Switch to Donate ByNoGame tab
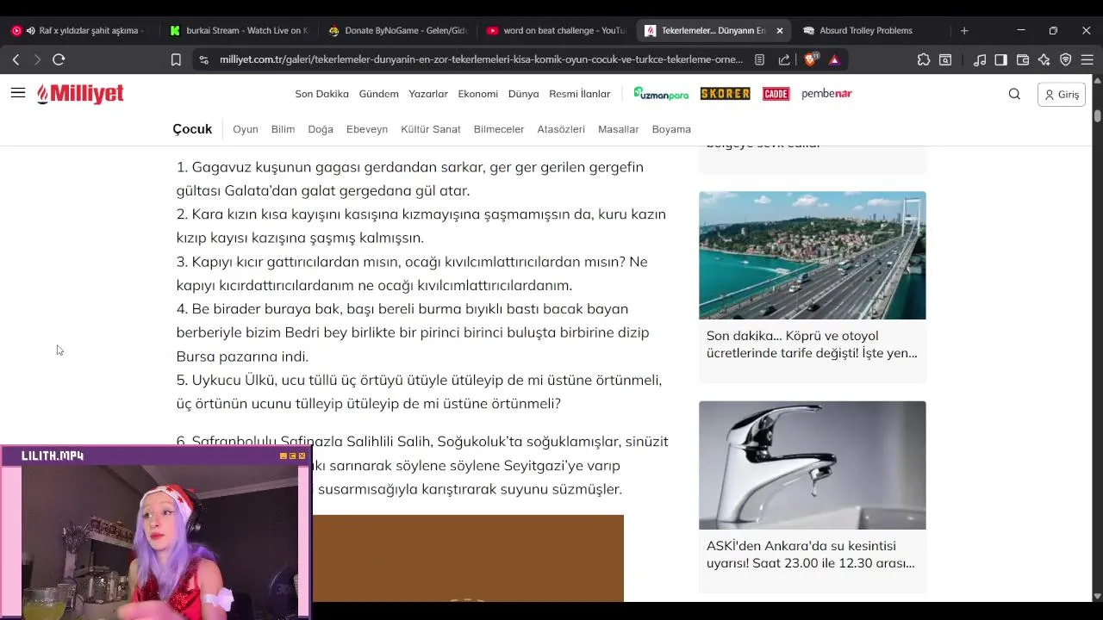Screen dimensions: 1103x620 (397, 30)
